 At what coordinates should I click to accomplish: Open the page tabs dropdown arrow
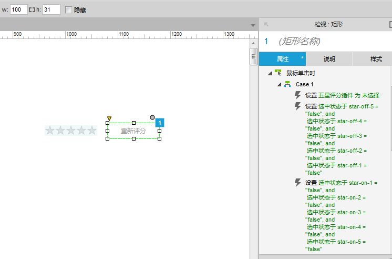pos(253,25)
